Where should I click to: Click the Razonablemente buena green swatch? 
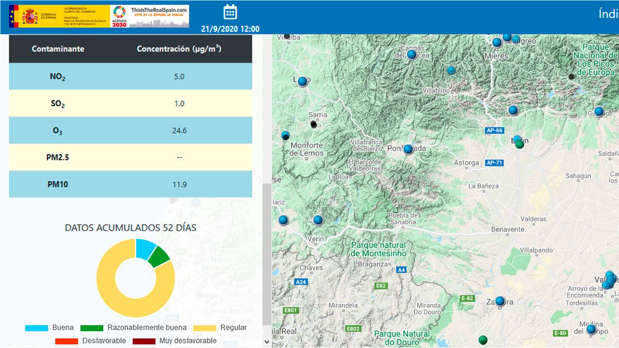pos(92,328)
